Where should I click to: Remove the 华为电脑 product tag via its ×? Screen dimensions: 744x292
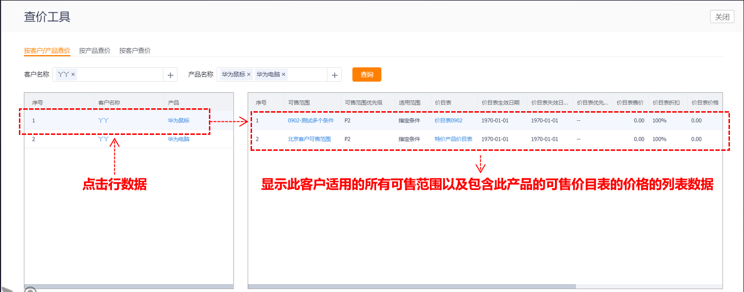coord(284,74)
